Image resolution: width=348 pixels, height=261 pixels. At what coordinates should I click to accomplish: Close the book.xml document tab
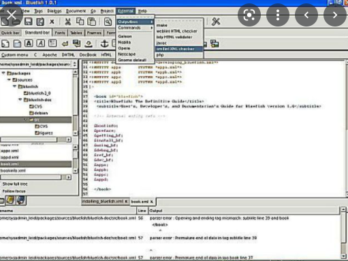152,202
